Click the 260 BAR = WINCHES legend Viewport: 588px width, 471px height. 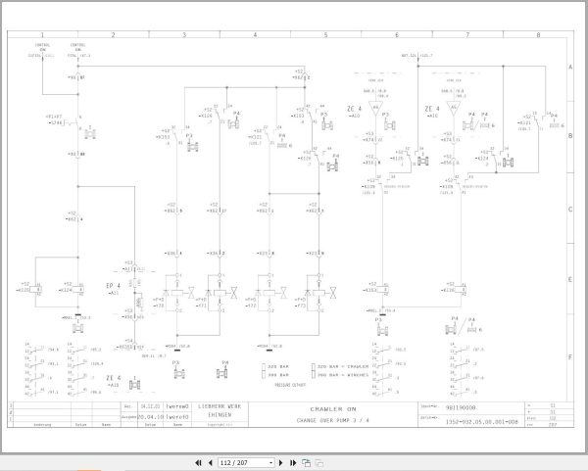pos(343,375)
